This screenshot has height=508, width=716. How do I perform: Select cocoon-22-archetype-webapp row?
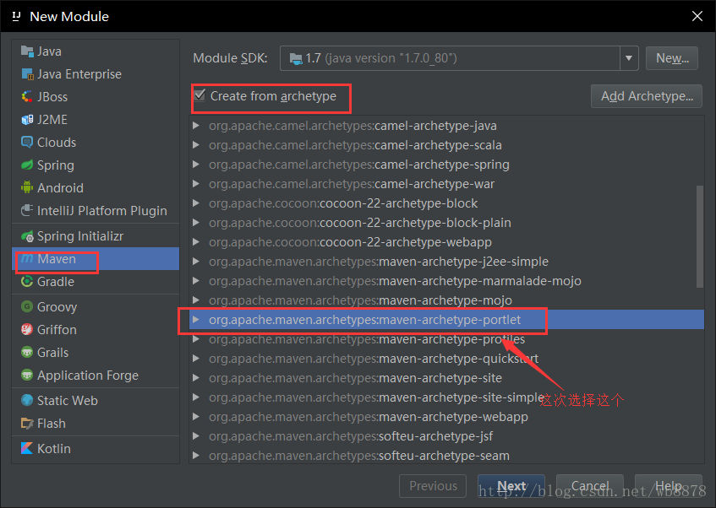446,242
